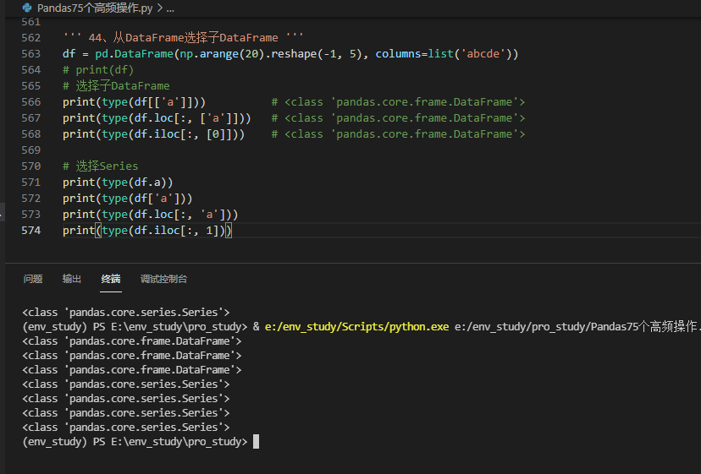This screenshot has width=701, height=474.
Task: Click df.iloc[:, 1] code on line 574
Action: pos(177,231)
